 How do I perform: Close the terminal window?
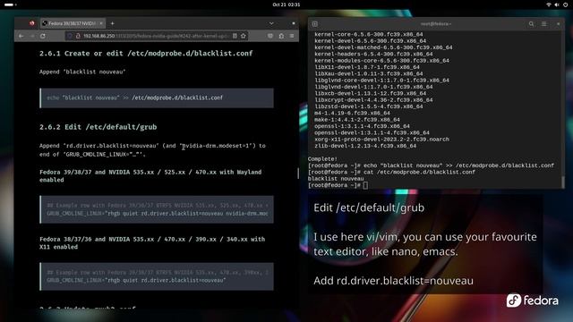pyautogui.click(x=558, y=24)
